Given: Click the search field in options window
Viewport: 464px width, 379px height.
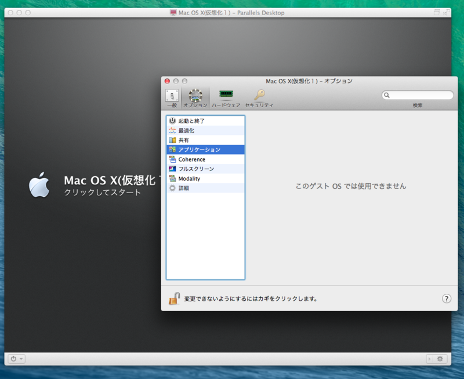Looking at the screenshot, I should [x=418, y=95].
